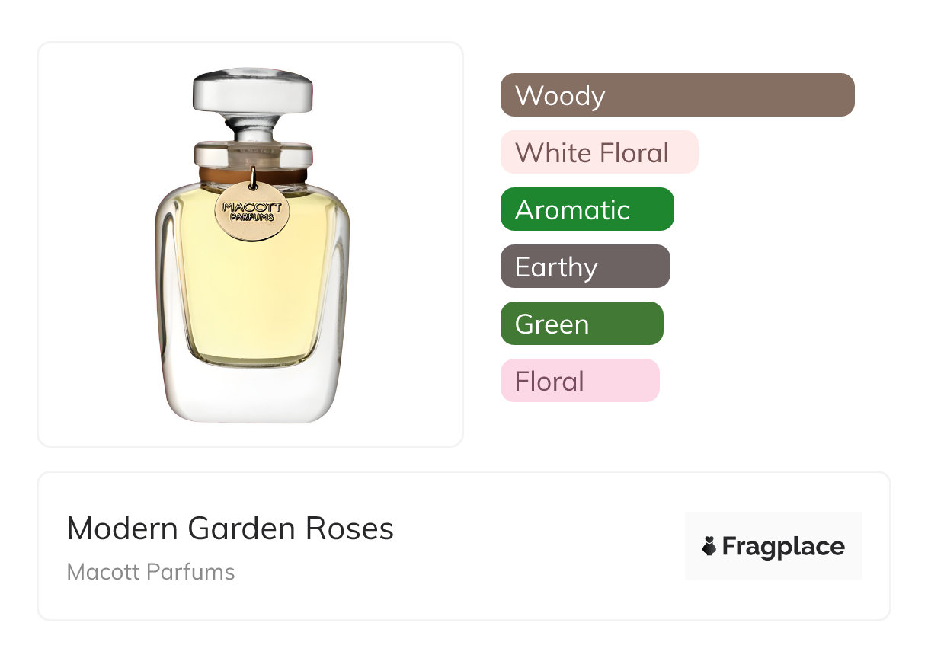Click the Fragplace wordmark text
Image resolution: width=928 pixels, height=658 pixels.
783,546
